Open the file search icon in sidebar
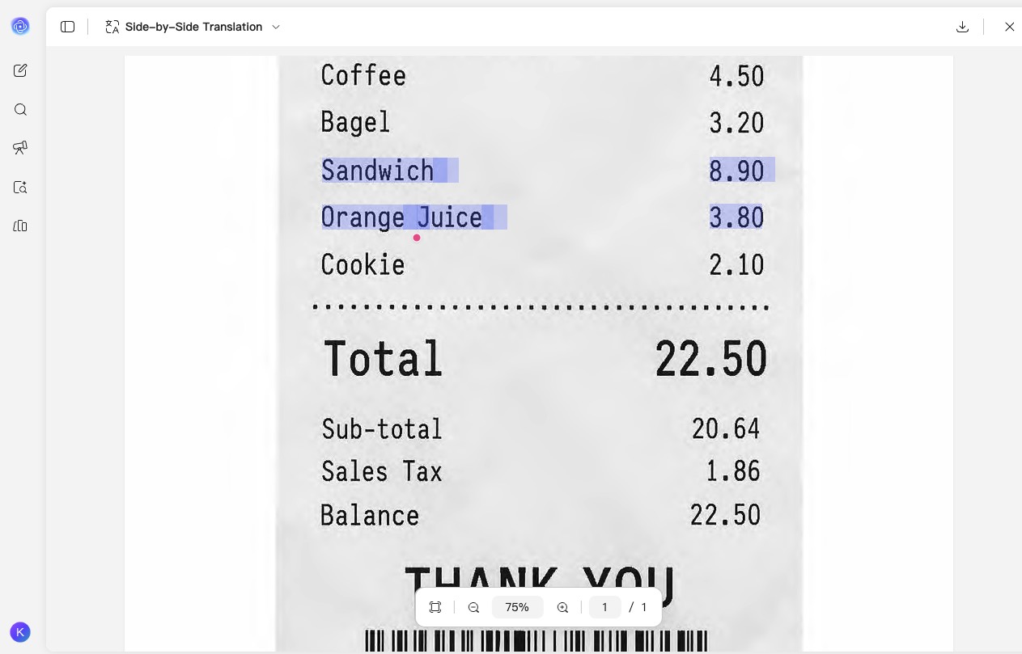1022x654 pixels. click(20, 187)
